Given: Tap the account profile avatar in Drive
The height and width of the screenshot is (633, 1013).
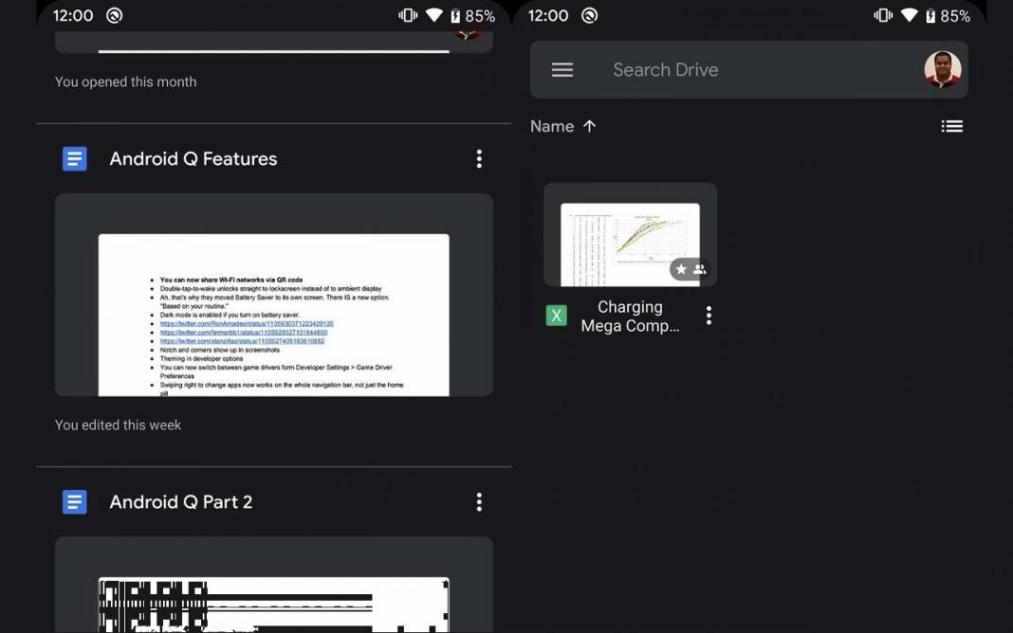Looking at the screenshot, I should coord(942,69).
